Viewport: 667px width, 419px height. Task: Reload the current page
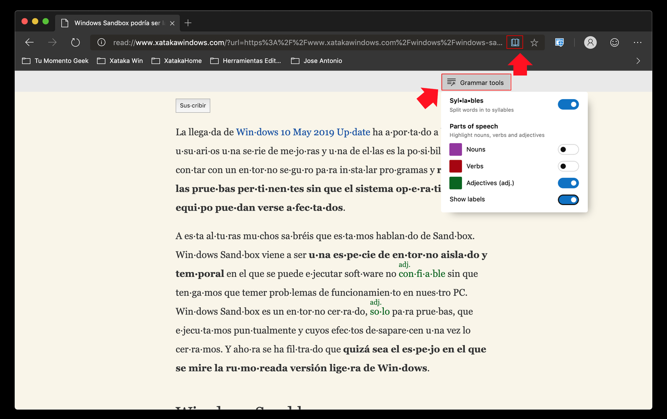click(75, 42)
